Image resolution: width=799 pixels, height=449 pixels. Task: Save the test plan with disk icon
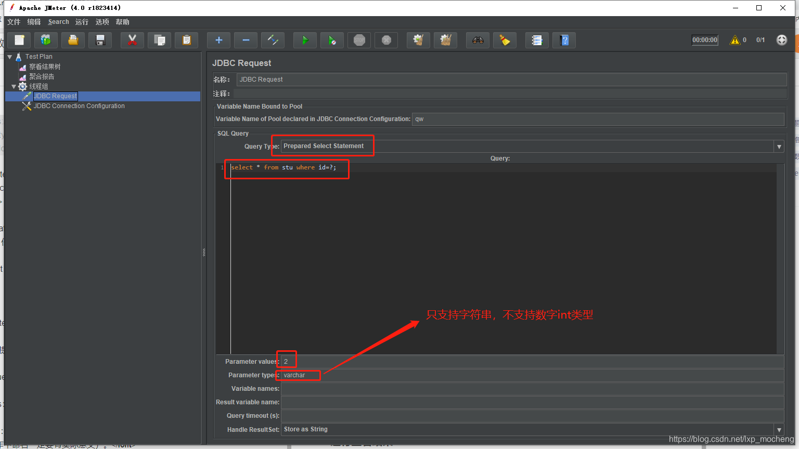[100, 40]
